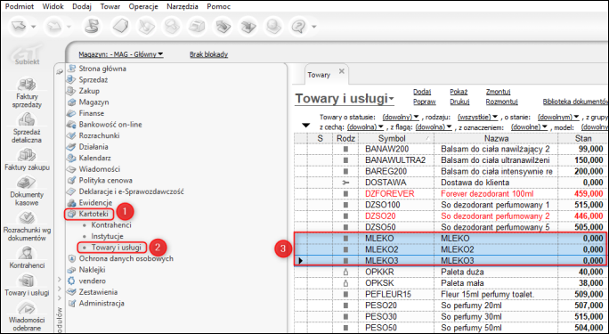Open the Towar menu
The height and width of the screenshot is (334, 609).
110,6
